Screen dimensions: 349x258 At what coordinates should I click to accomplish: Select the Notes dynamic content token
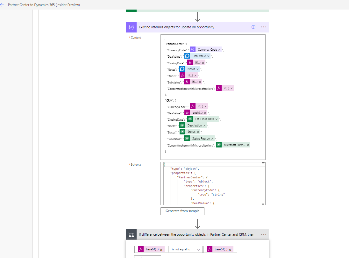[x=191, y=69]
